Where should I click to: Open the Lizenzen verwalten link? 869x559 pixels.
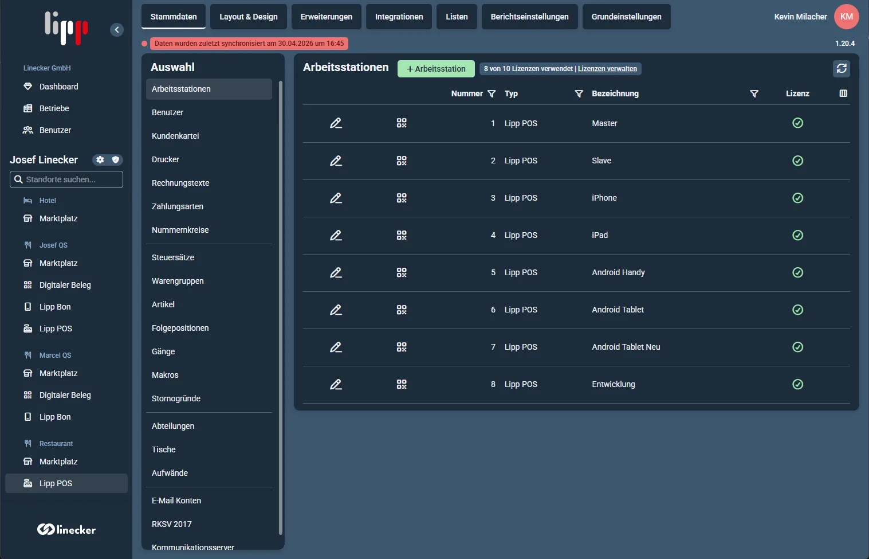coord(607,69)
